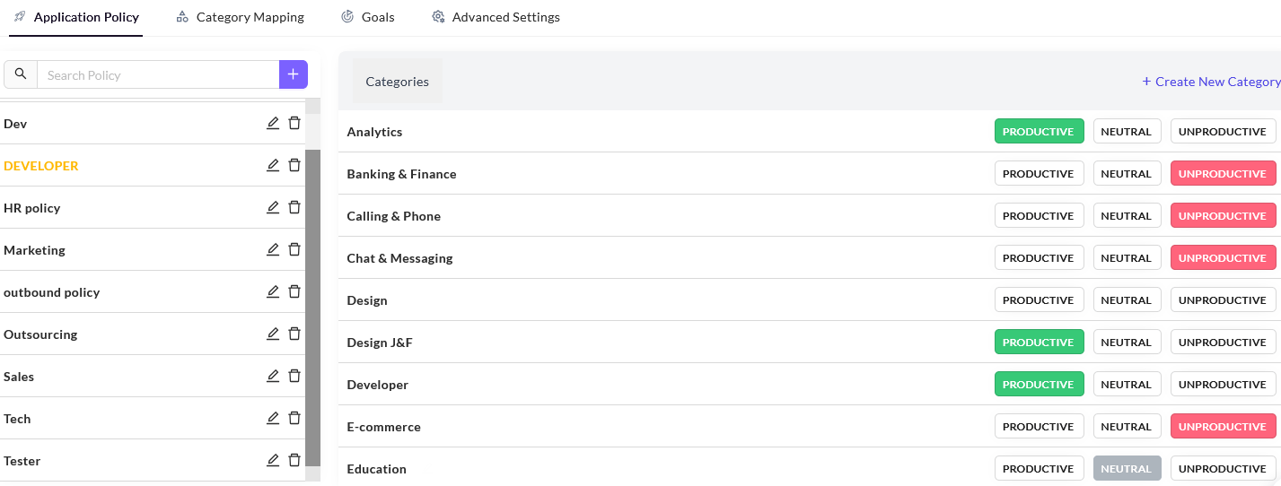Image resolution: width=1281 pixels, height=486 pixels.
Task: Select the Tech policy name
Action: point(17,419)
